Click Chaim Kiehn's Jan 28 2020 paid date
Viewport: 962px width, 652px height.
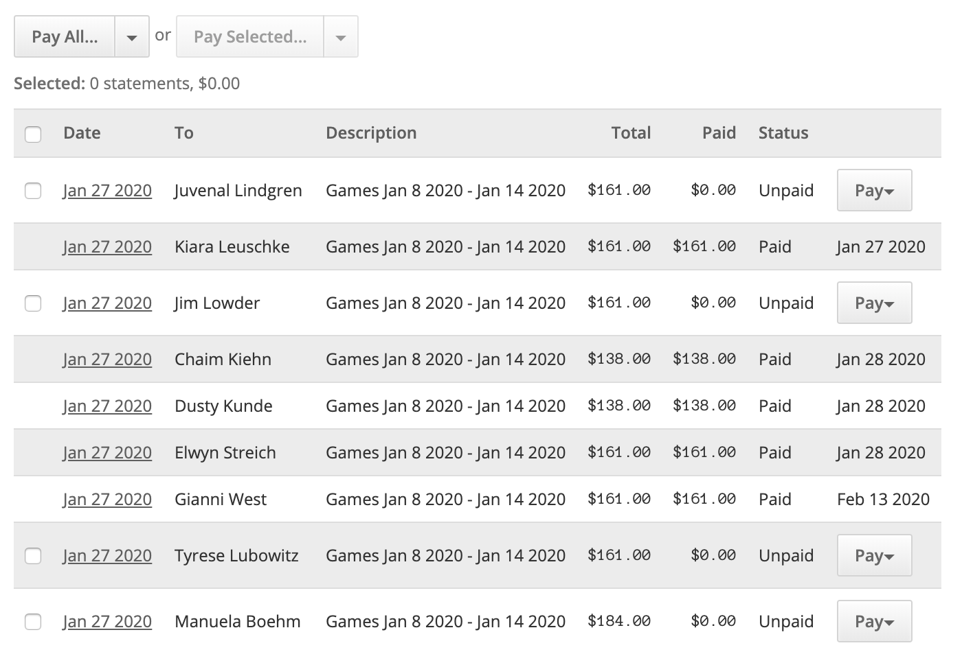(x=881, y=359)
